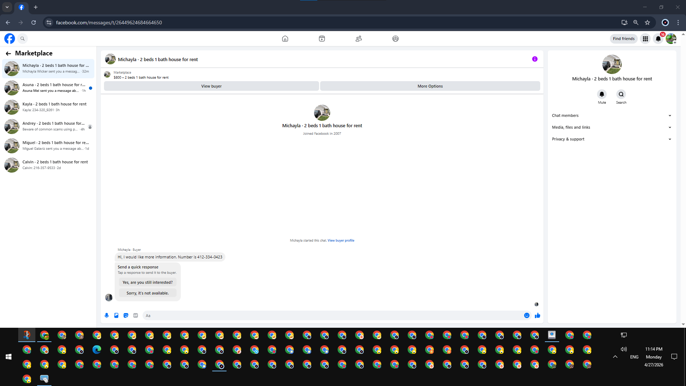
Task: Open the Profile circle icon in navigation
Action: tap(396, 39)
